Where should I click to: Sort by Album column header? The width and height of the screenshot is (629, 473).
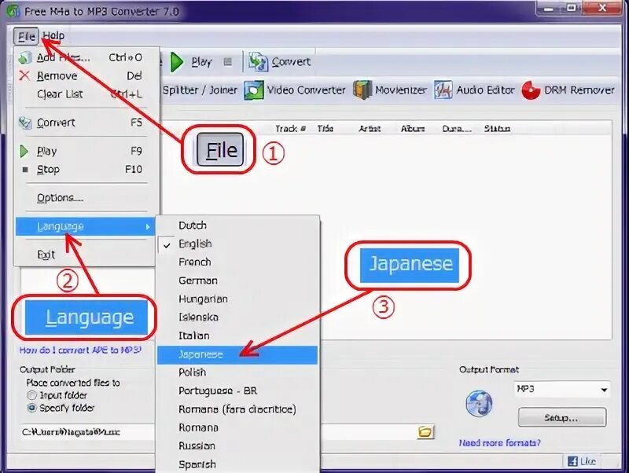(413, 129)
